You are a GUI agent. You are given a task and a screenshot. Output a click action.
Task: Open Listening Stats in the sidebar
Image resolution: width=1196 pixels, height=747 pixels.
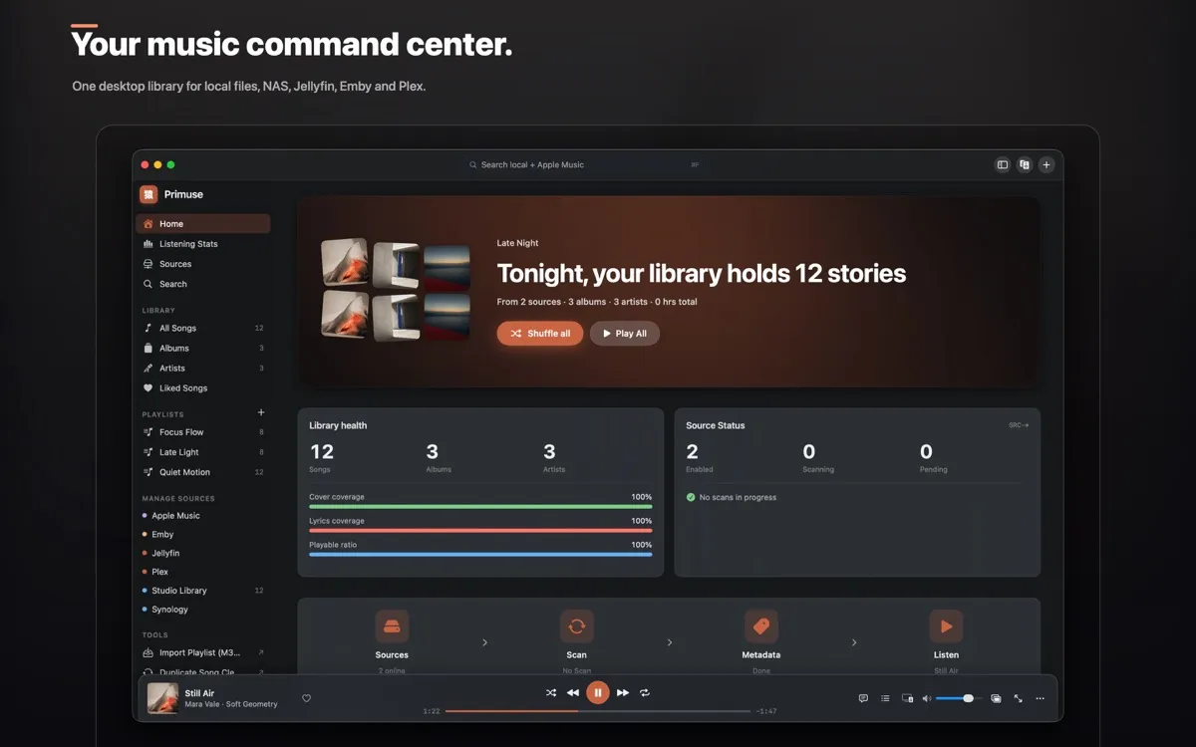203,244
